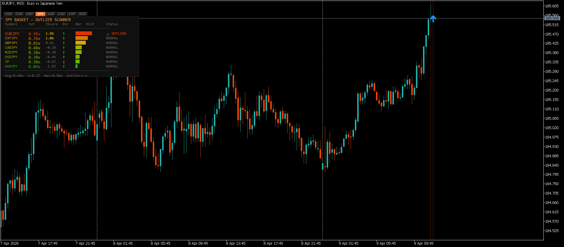Switch to the EUR basket tab
Screen dimensions: 564x247
click(19, 14)
